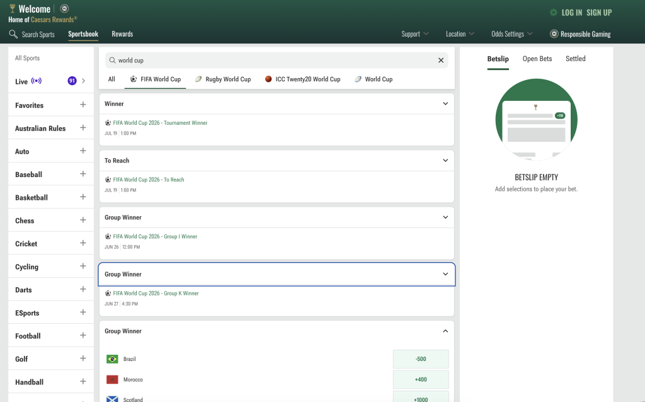Open the Settled tab
The height and width of the screenshot is (402, 645).
(575, 59)
